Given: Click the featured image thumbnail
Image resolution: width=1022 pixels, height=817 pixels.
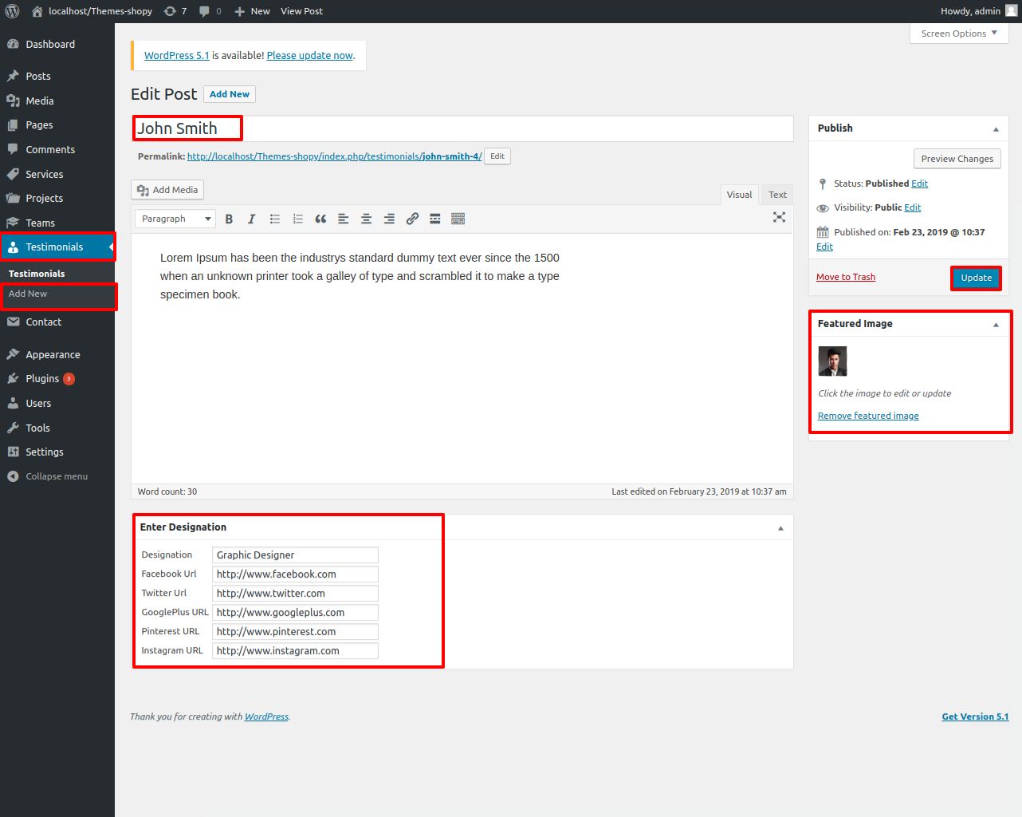Looking at the screenshot, I should click(832, 361).
